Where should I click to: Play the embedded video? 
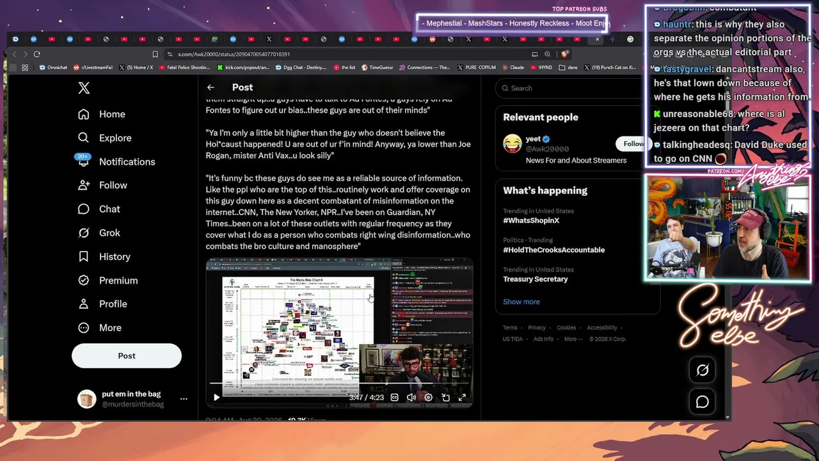pyautogui.click(x=216, y=397)
